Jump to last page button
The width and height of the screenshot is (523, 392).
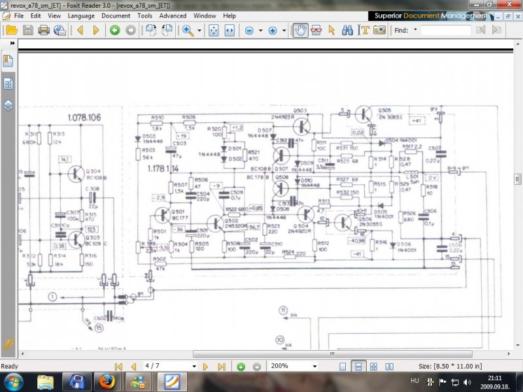222,367
